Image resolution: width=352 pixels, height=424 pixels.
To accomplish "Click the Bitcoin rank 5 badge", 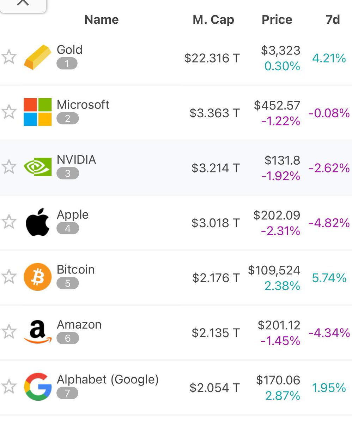I will [67, 283].
